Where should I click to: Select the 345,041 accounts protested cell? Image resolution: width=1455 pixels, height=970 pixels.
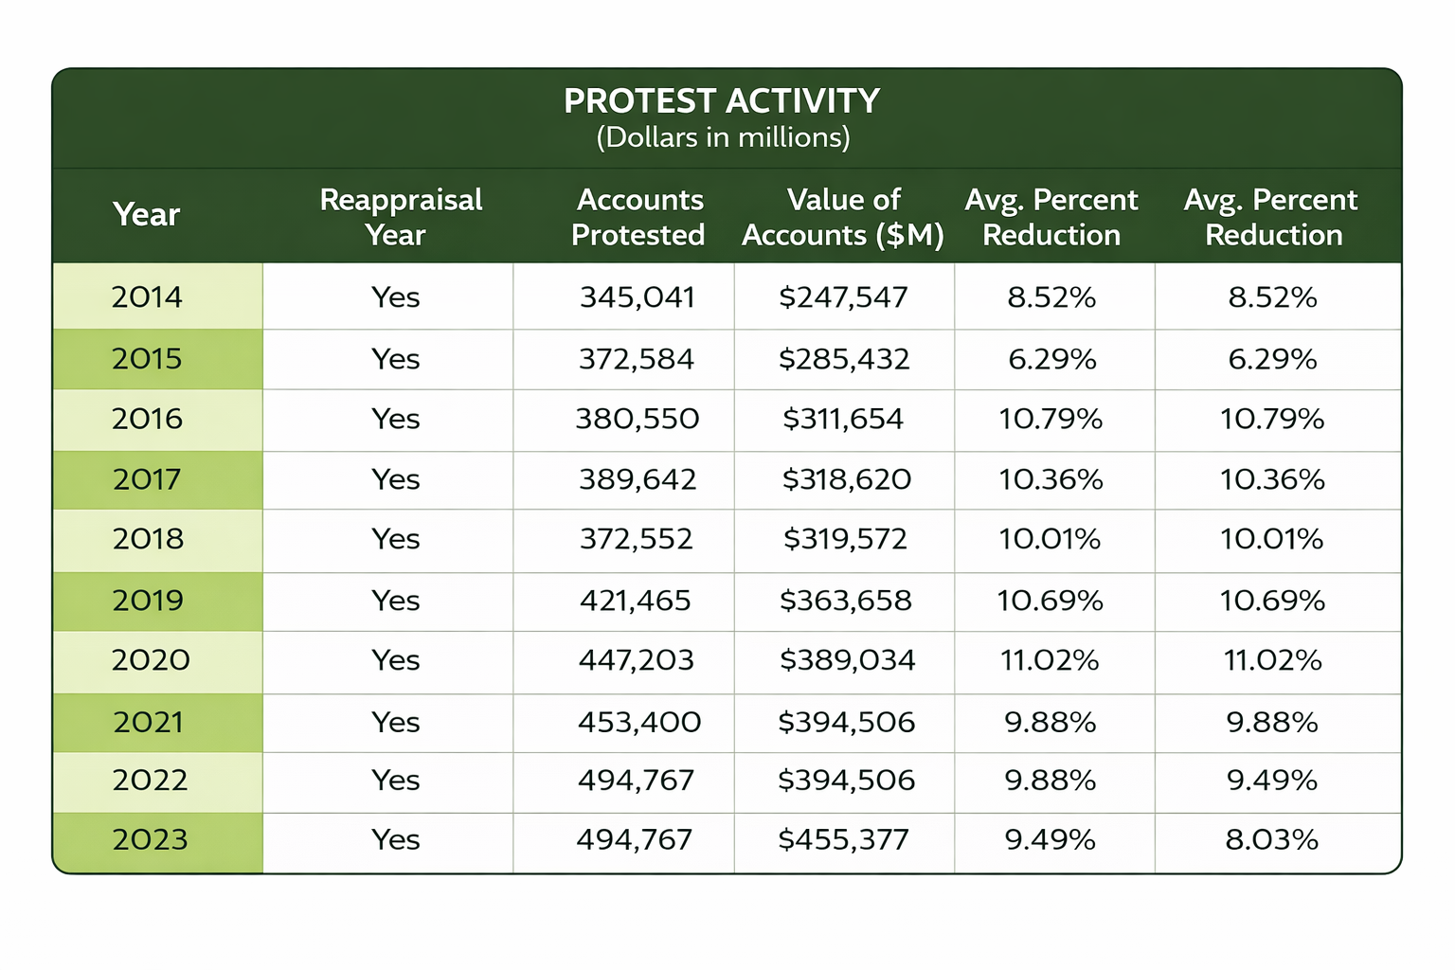point(638,297)
